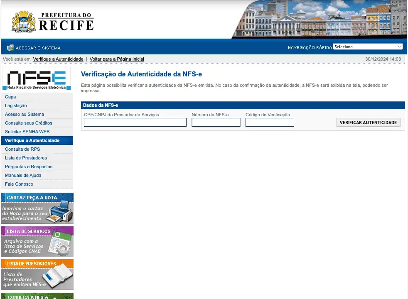
Task: Open the Lista de Serviços banner
Action: point(37,241)
